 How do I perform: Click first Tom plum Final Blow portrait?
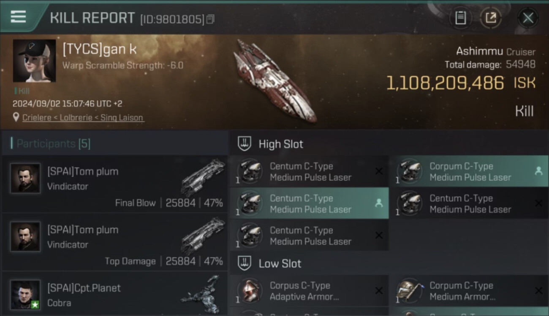[x=25, y=178]
